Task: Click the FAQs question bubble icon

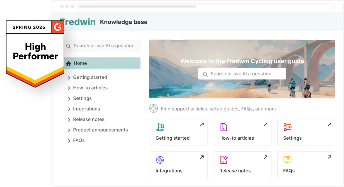Action: [287, 160]
